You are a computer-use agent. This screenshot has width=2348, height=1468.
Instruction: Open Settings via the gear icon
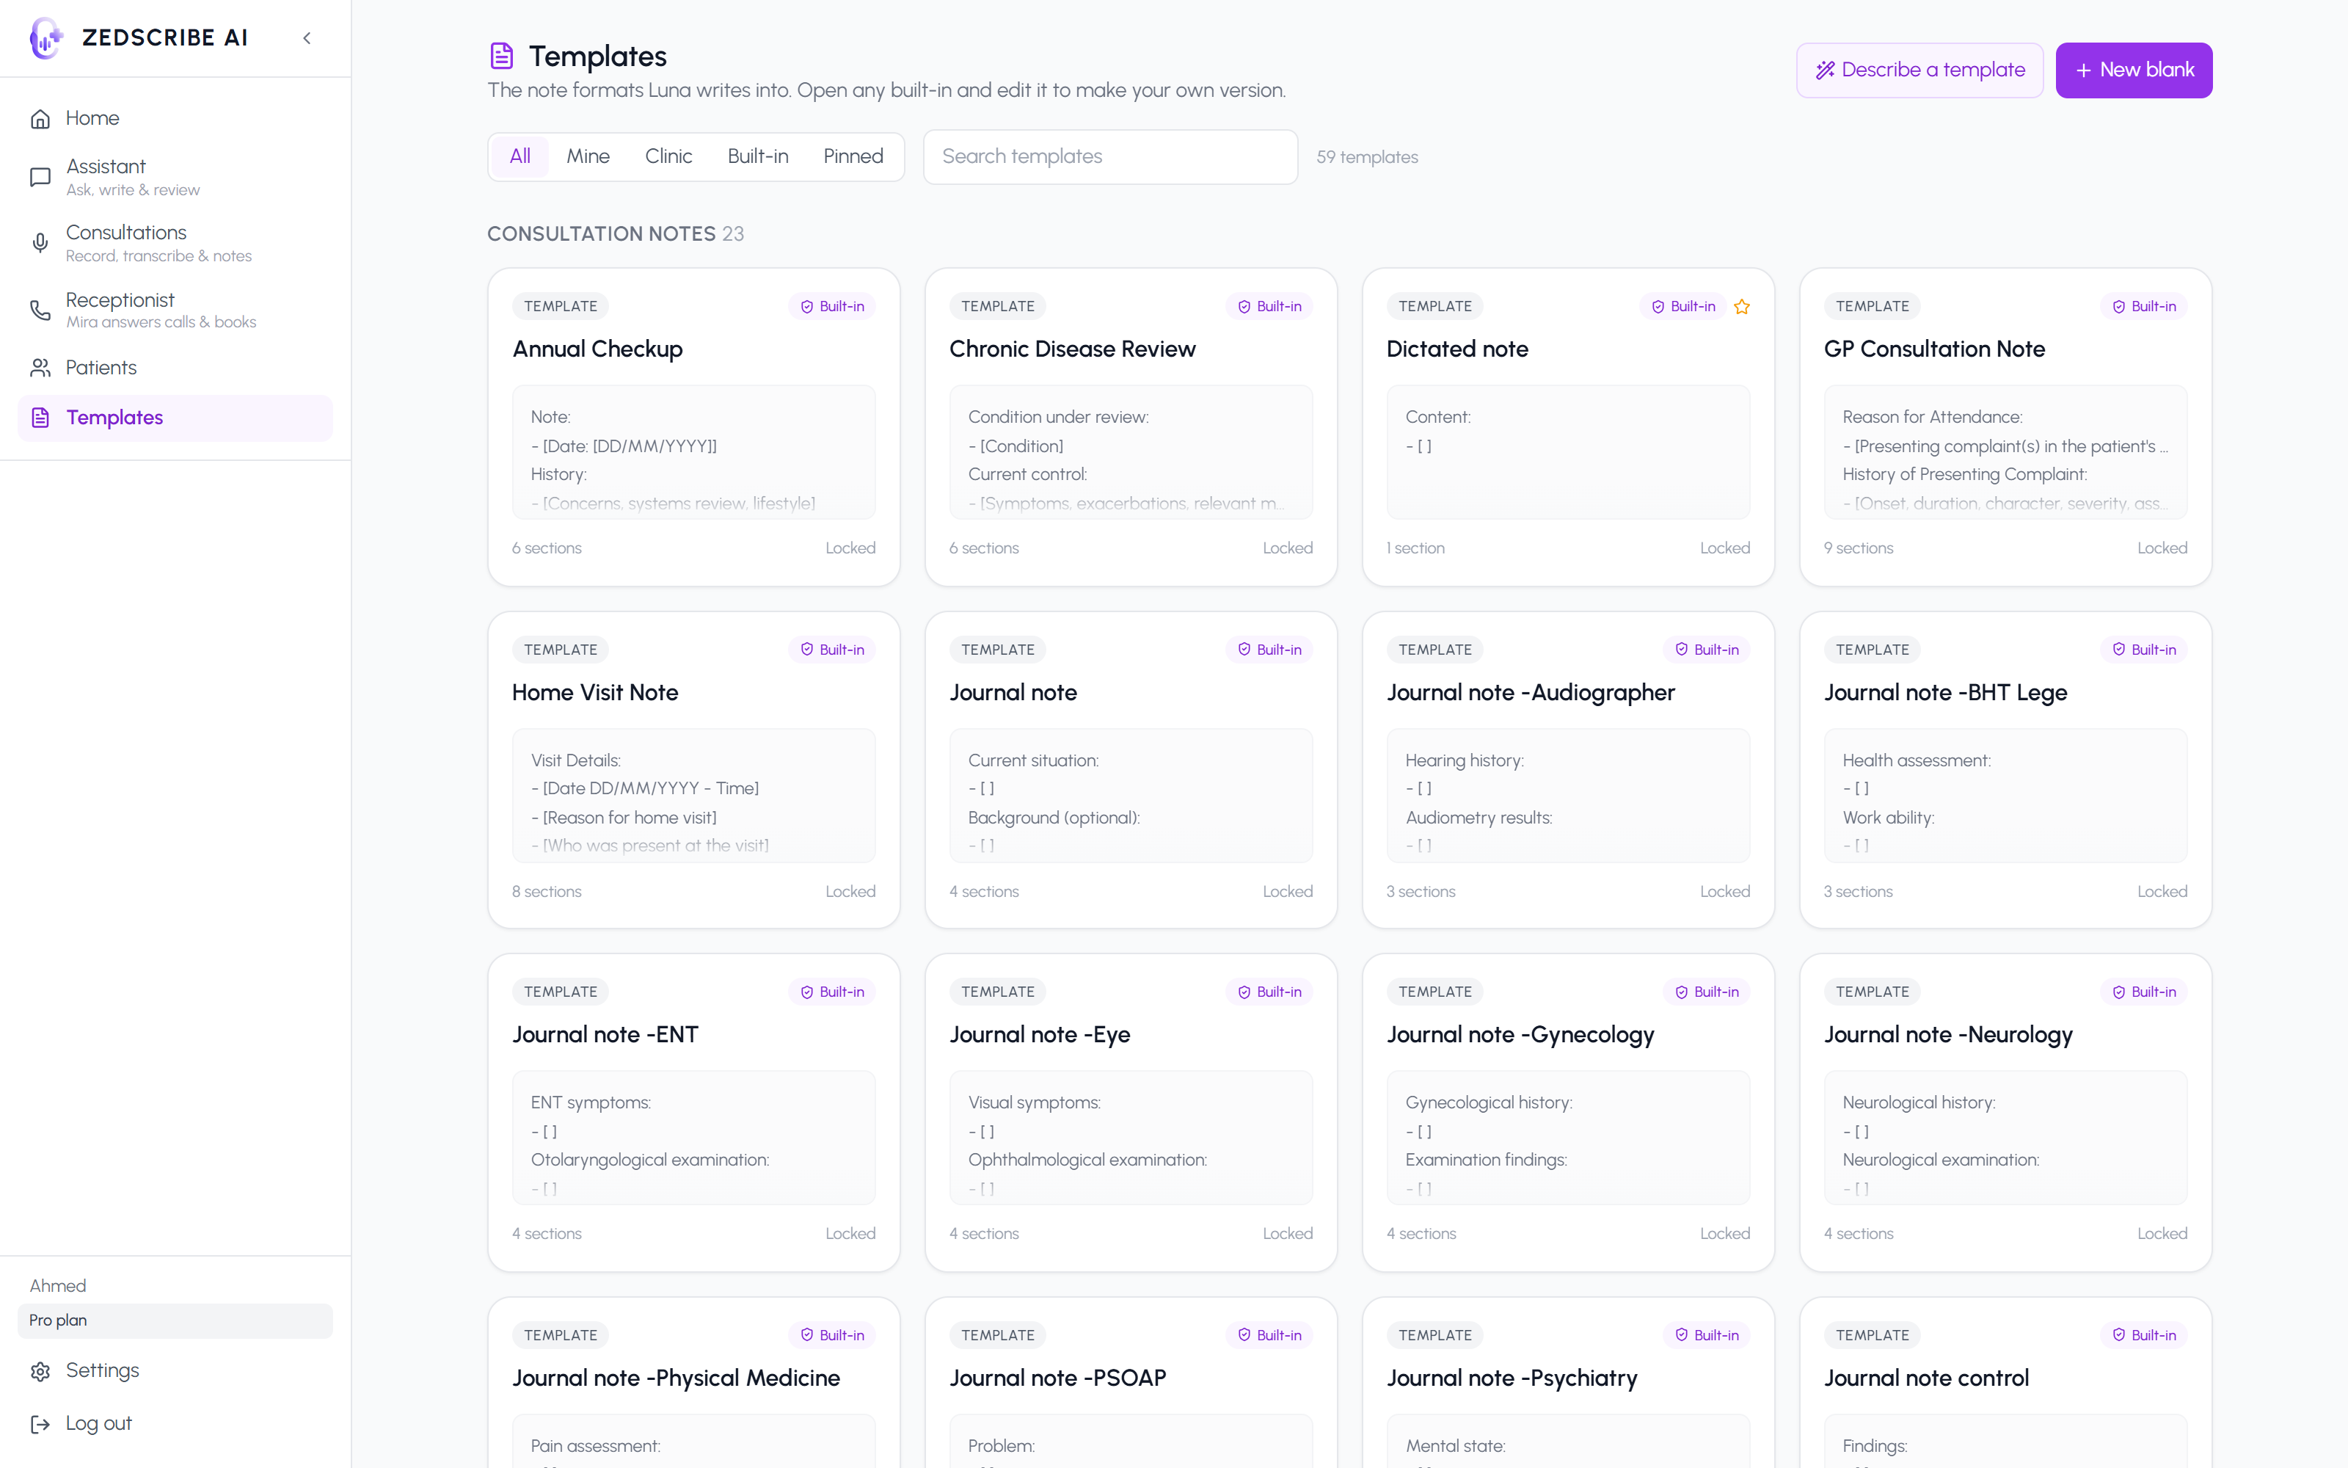40,1371
